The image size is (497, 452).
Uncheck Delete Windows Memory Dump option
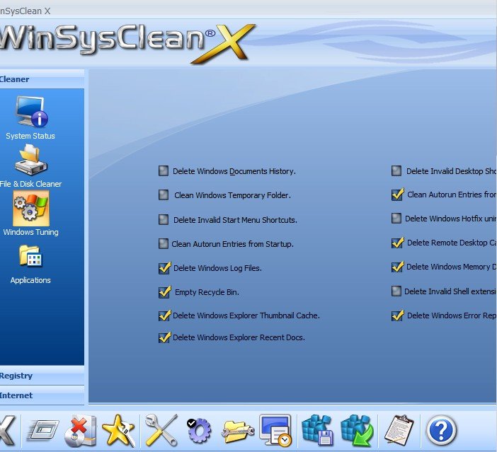point(397,267)
